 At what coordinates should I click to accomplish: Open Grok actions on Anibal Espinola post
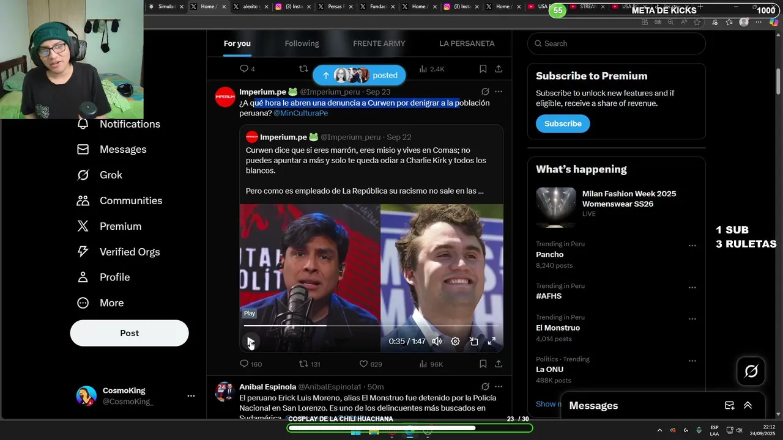485,387
